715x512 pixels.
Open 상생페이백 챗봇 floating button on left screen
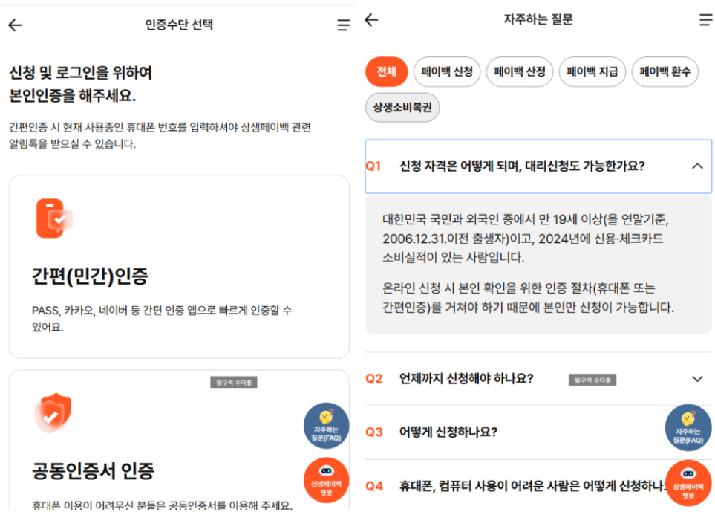pos(326,481)
